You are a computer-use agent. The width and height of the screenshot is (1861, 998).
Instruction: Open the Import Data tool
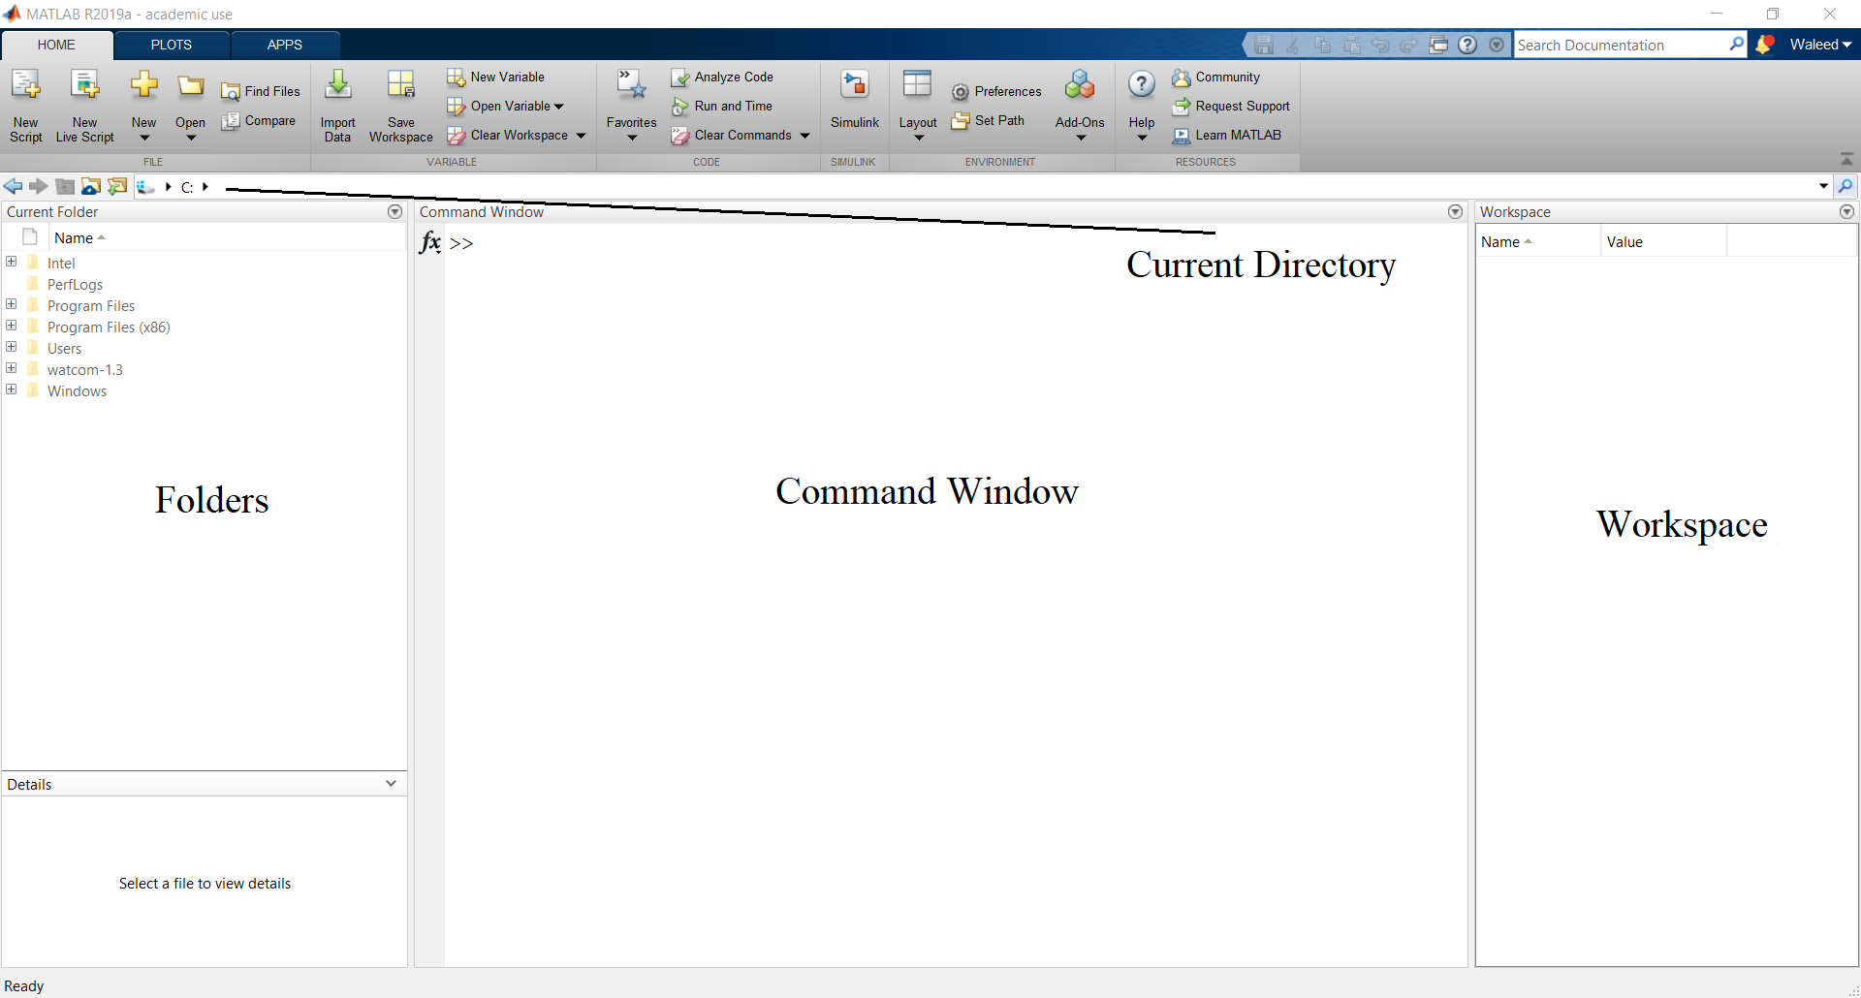click(337, 87)
